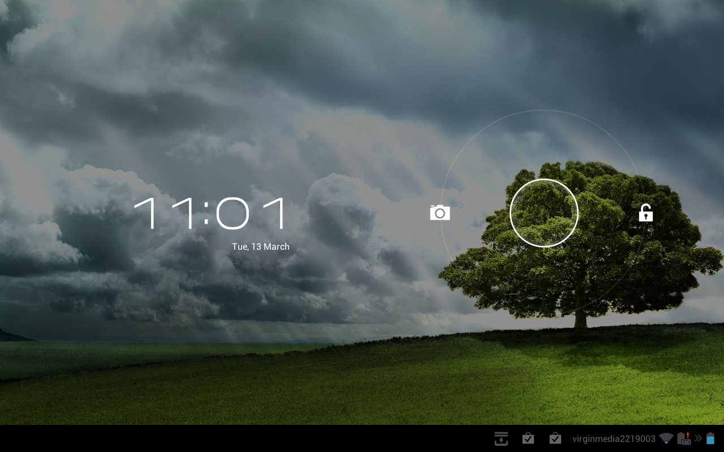This screenshot has height=452, width=724.
Task: Open the download notification icon
Action: pyautogui.click(x=501, y=438)
